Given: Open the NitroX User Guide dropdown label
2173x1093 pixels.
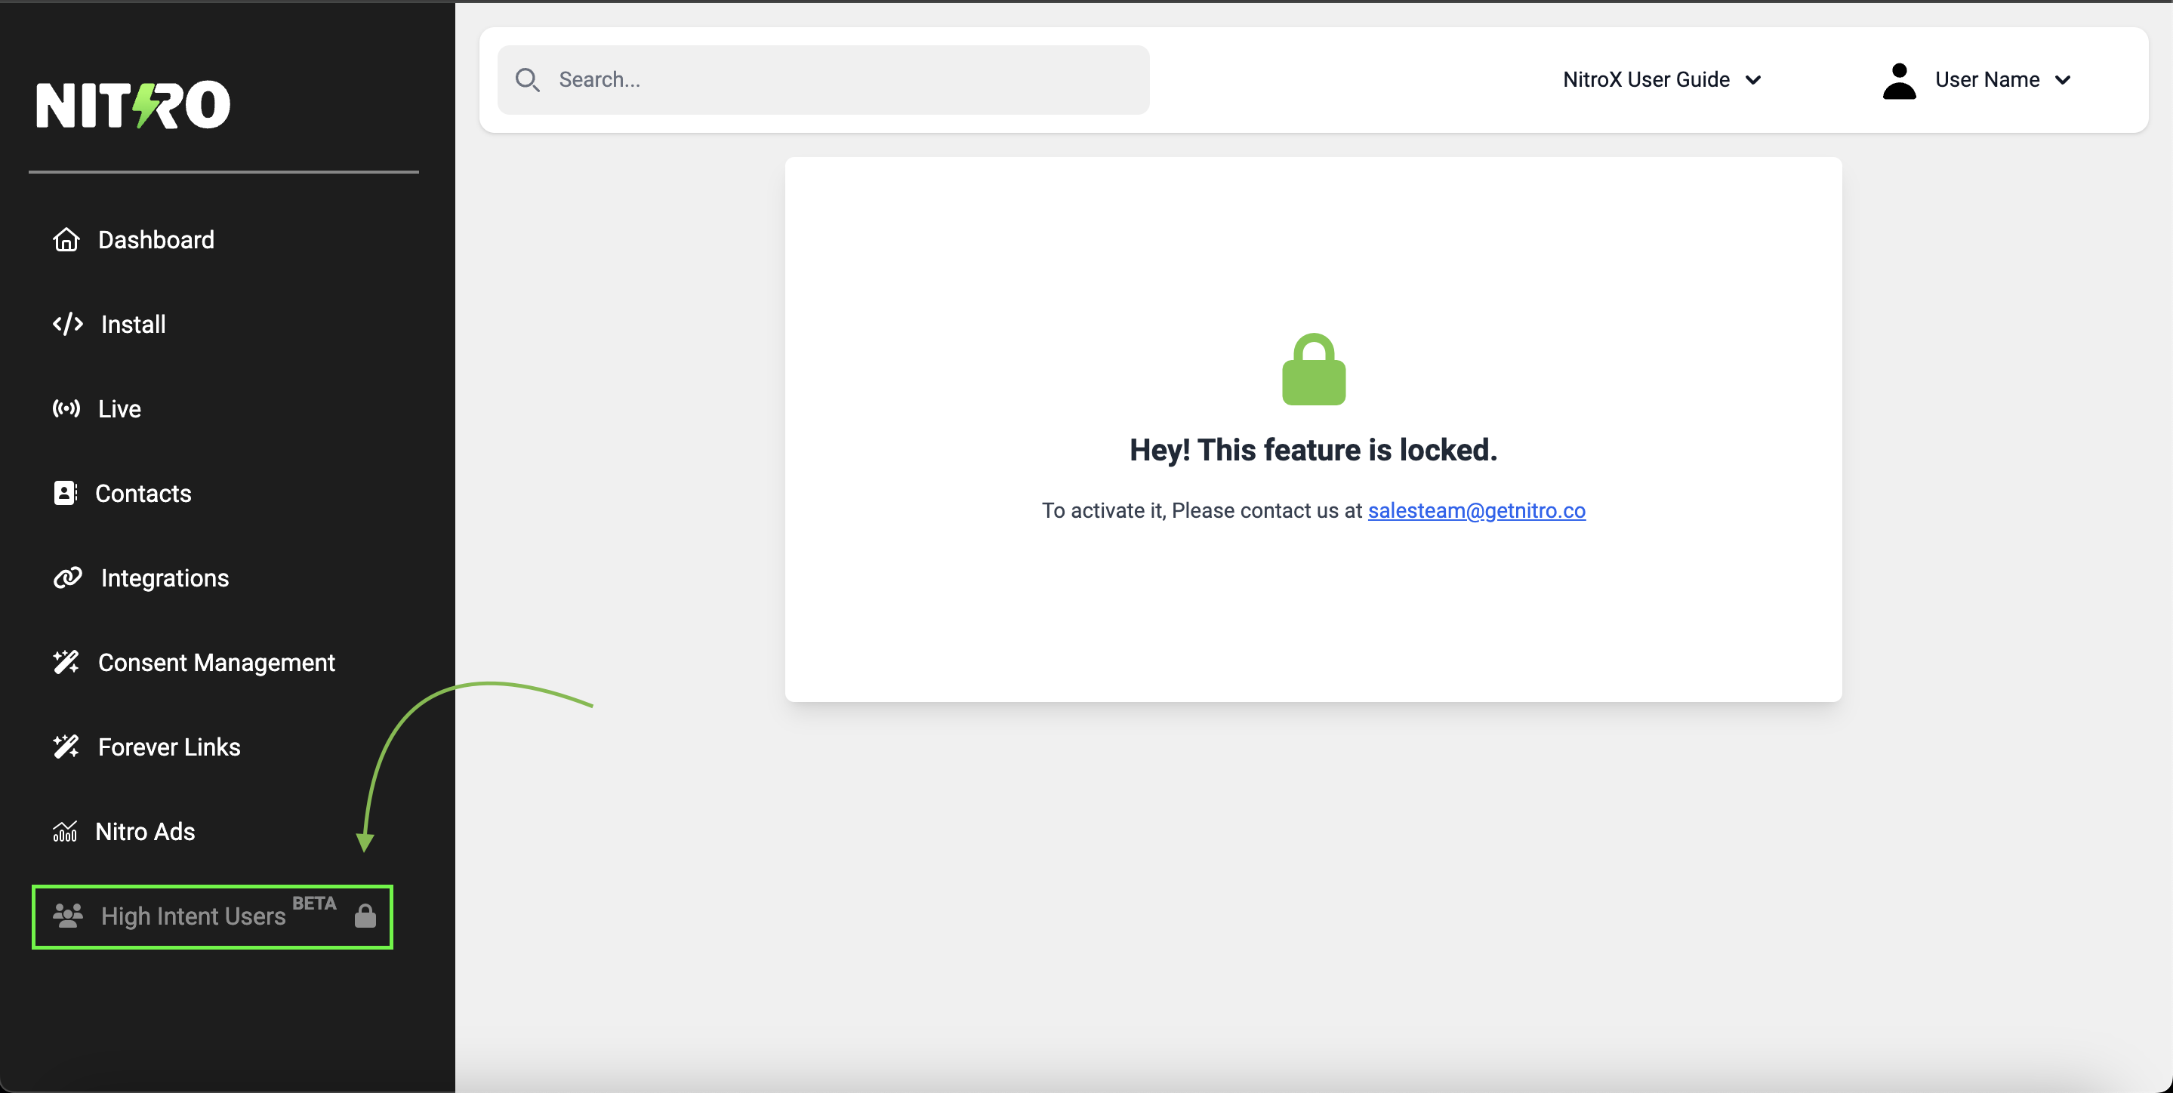Looking at the screenshot, I should (1646, 80).
